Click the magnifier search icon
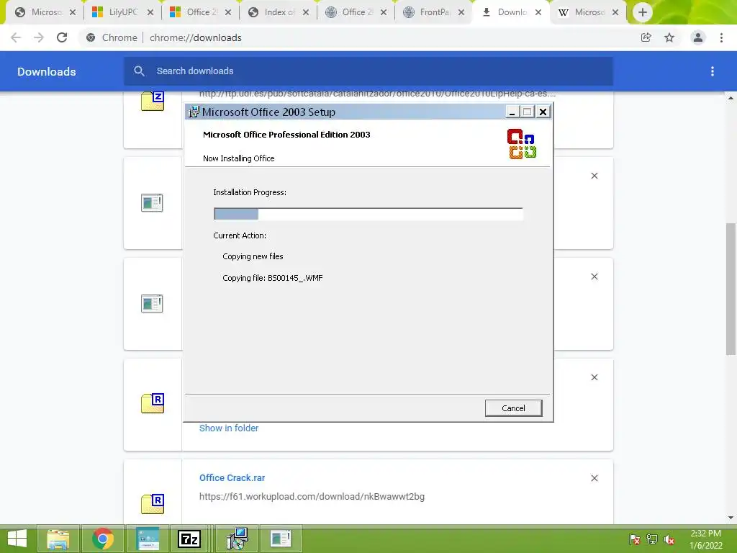The height and width of the screenshot is (553, 737). pyautogui.click(x=139, y=71)
